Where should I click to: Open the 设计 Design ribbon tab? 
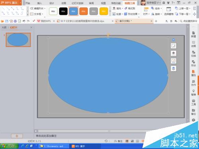(52, 3)
